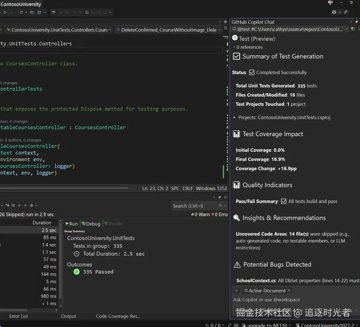The height and width of the screenshot is (327, 360).
Task: Click the Test Explorer group-by icon
Action: click(13, 205)
